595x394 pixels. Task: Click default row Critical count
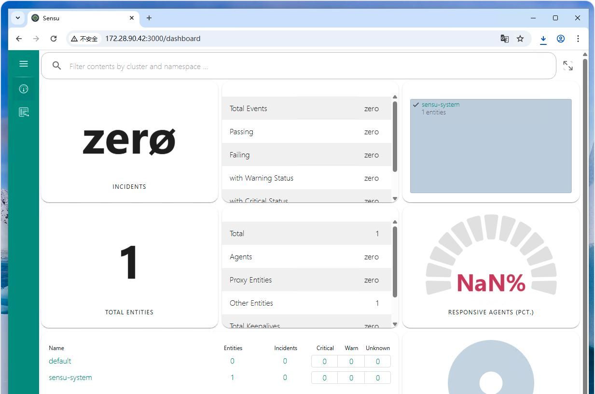coord(324,361)
